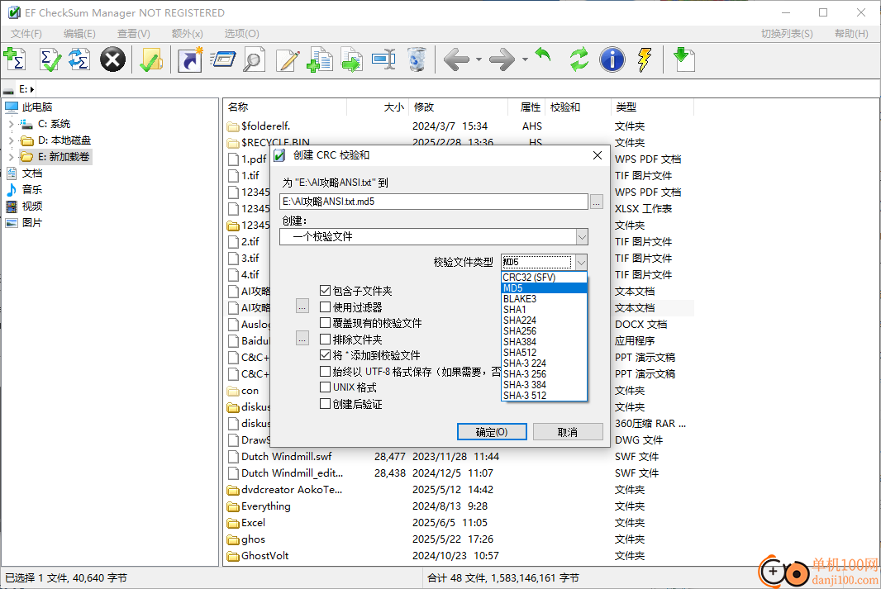Click the green refresh arrows icon

(579, 59)
